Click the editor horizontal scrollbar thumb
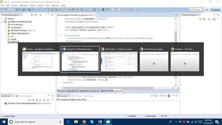 coord(109,88)
